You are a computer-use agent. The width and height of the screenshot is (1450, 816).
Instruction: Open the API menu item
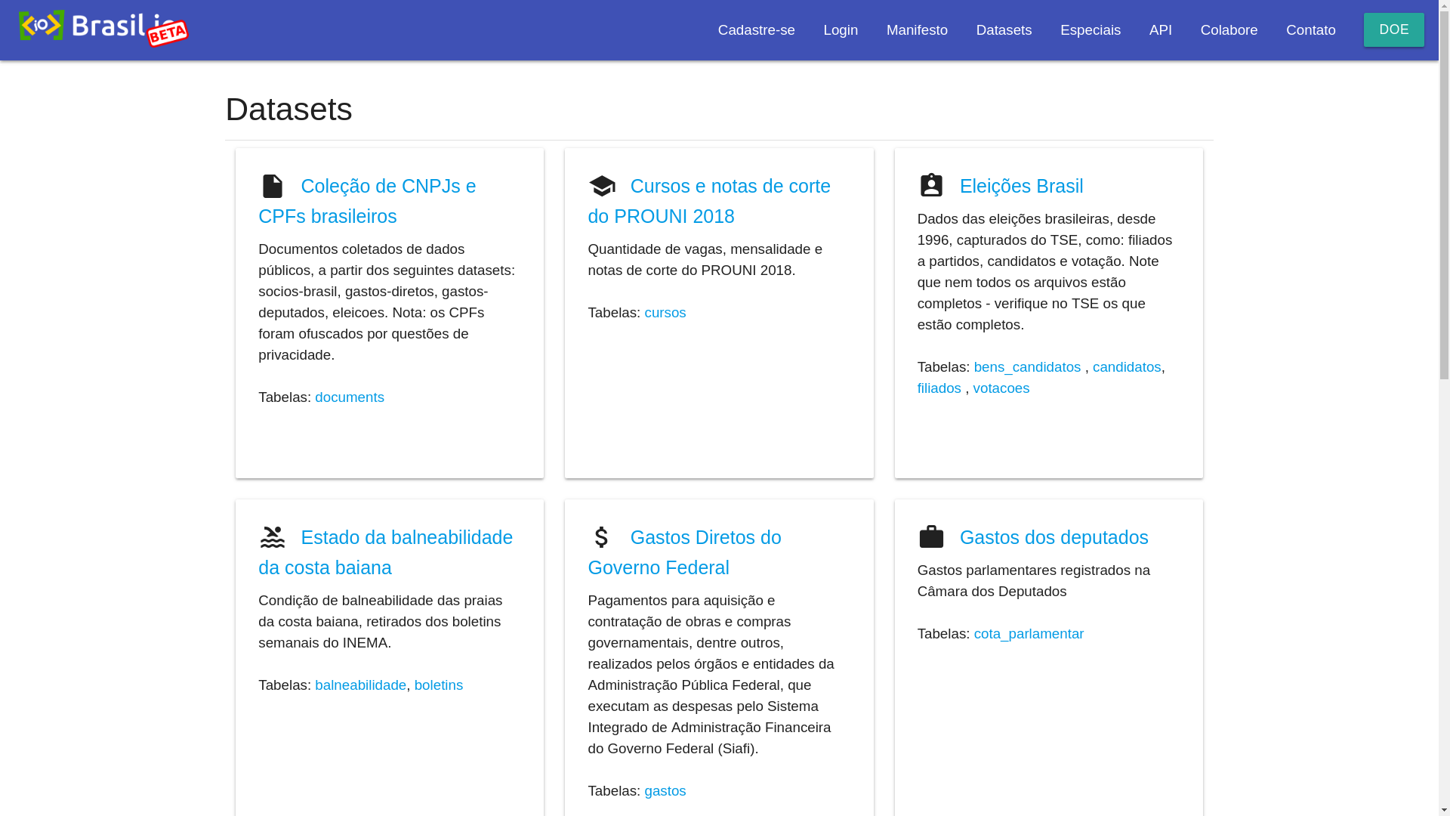point(1160,30)
